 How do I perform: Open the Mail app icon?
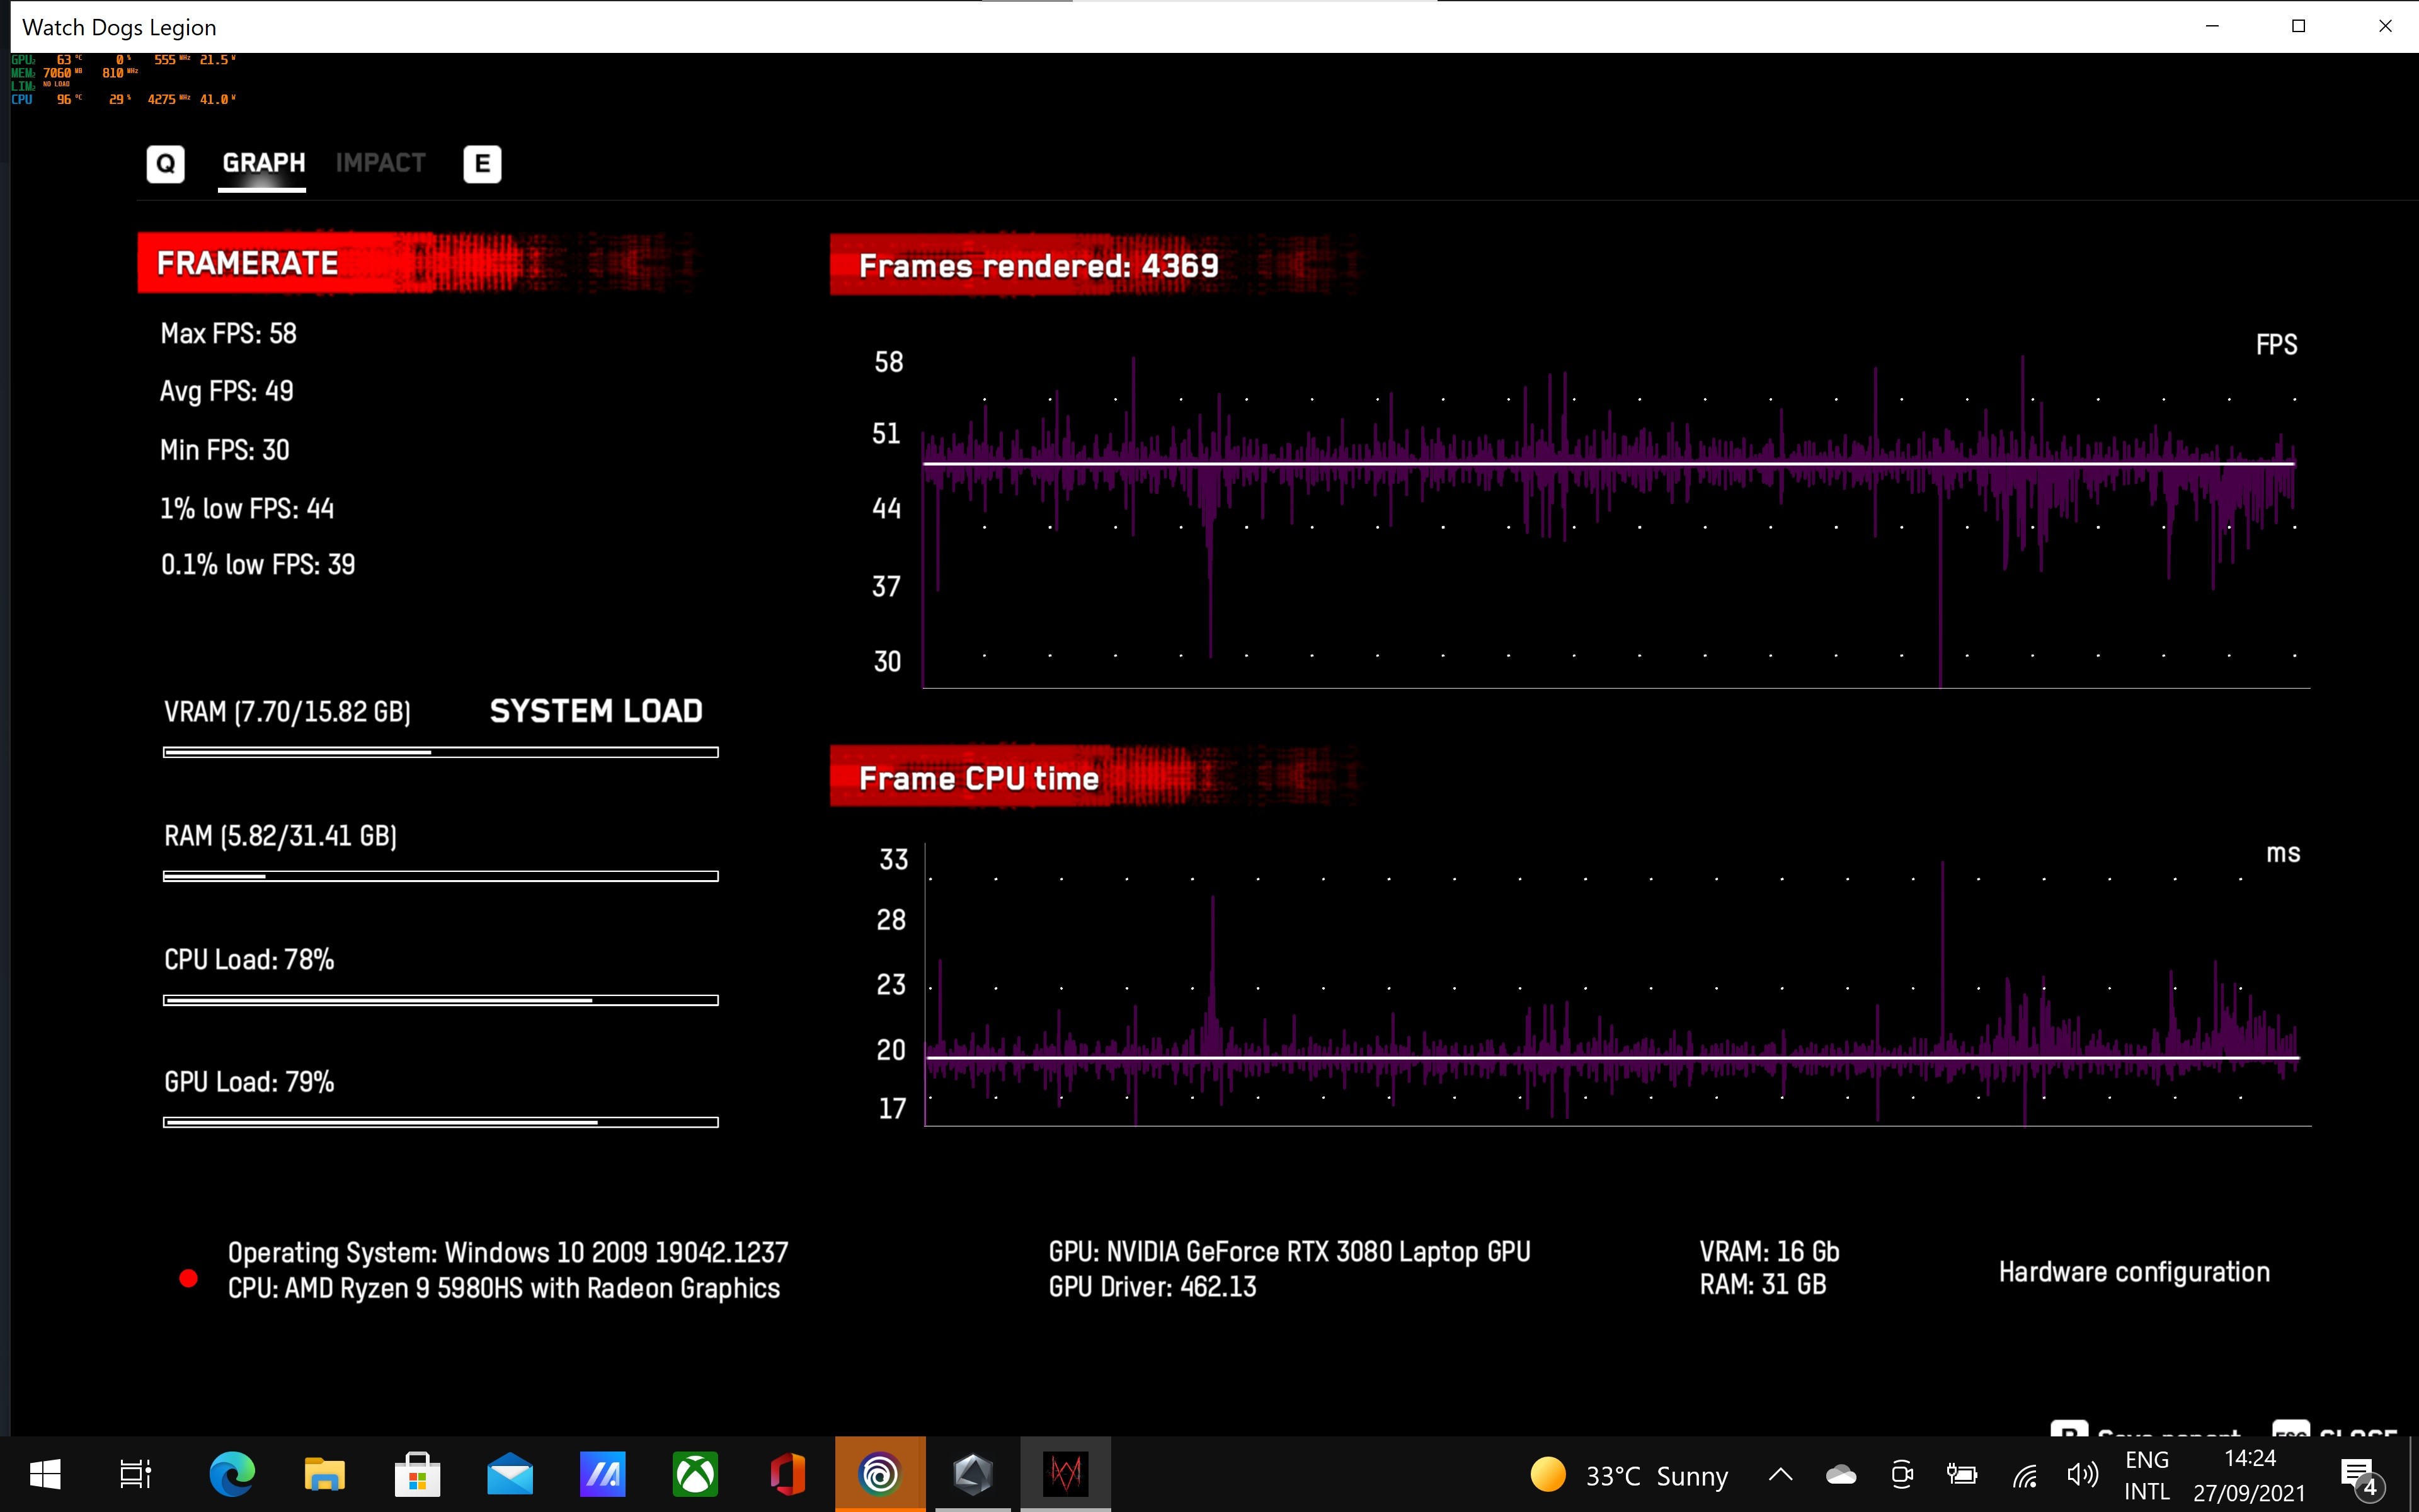[x=510, y=1474]
